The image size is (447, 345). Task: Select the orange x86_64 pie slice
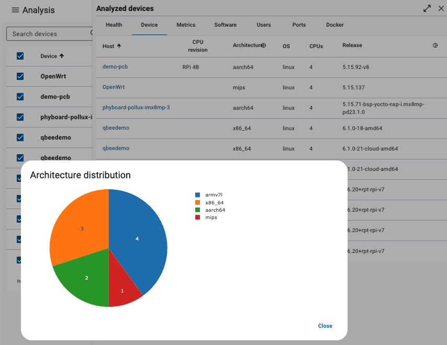[82, 228]
